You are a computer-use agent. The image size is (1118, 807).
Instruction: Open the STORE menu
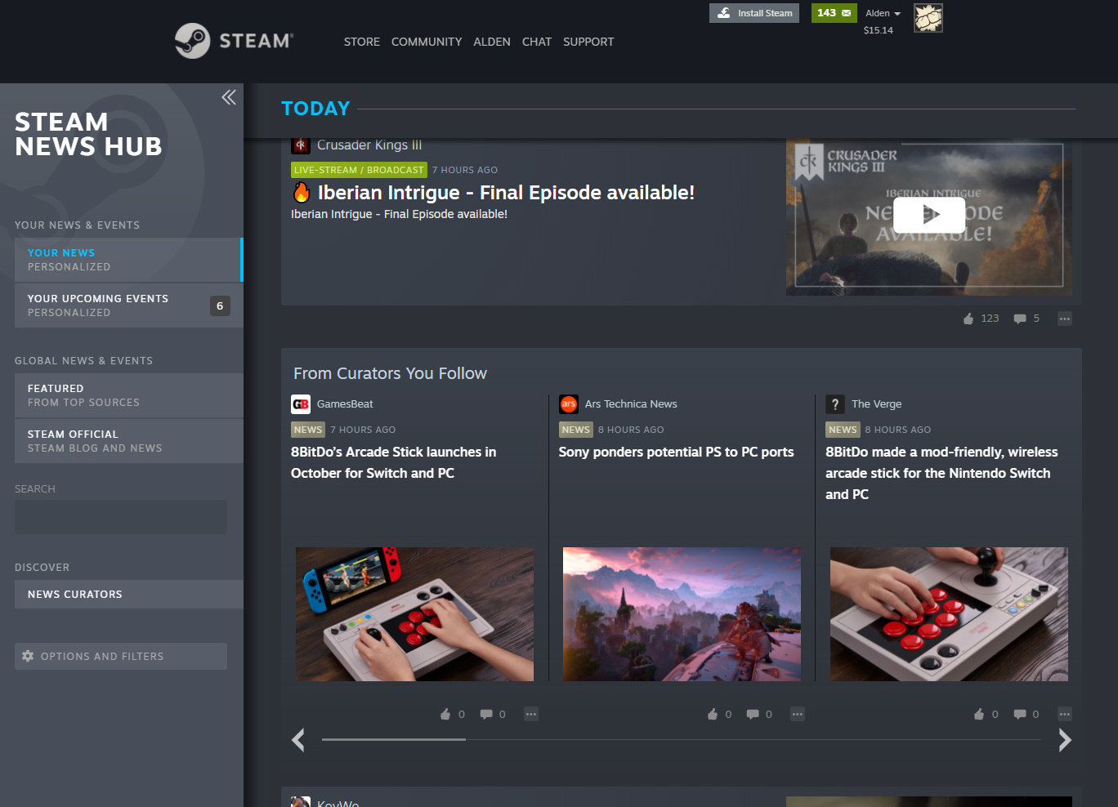click(361, 42)
